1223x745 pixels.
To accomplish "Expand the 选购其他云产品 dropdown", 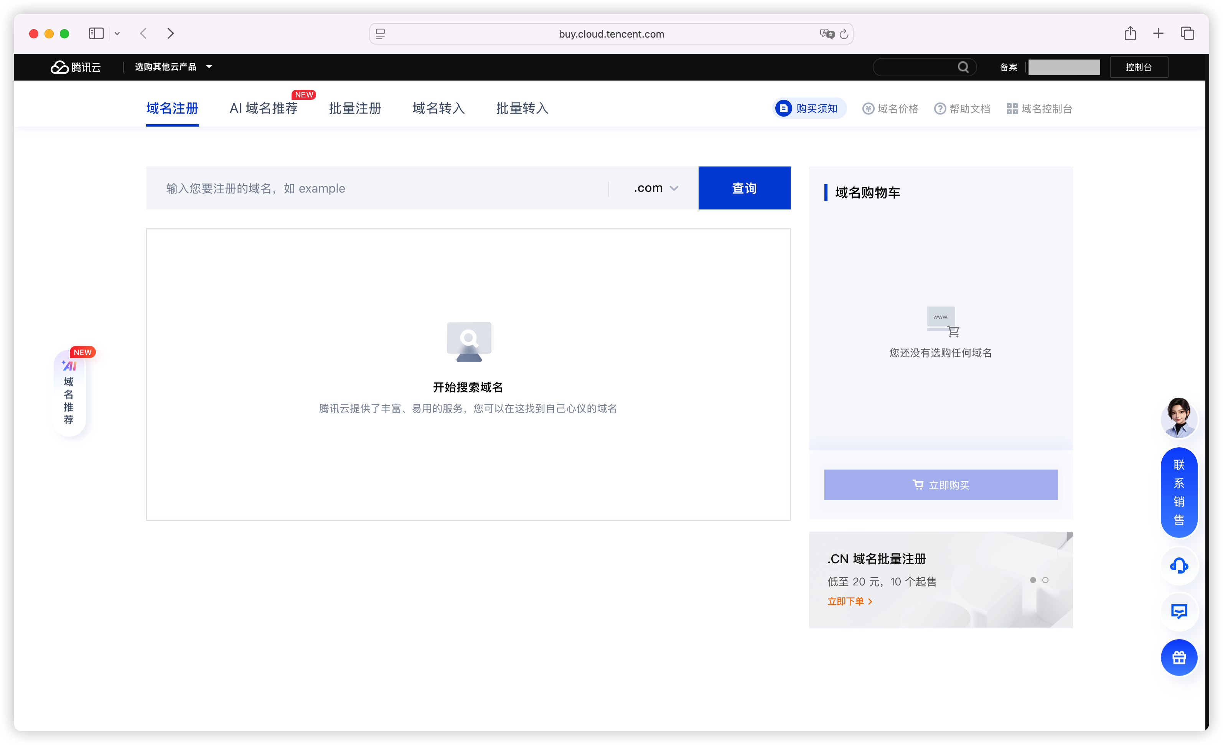I will 173,67.
